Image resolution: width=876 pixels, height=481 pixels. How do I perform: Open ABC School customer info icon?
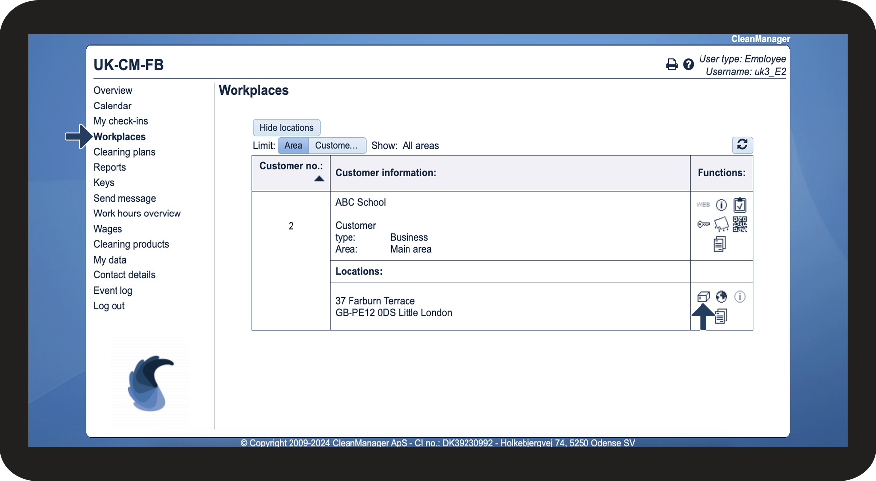[x=721, y=205]
